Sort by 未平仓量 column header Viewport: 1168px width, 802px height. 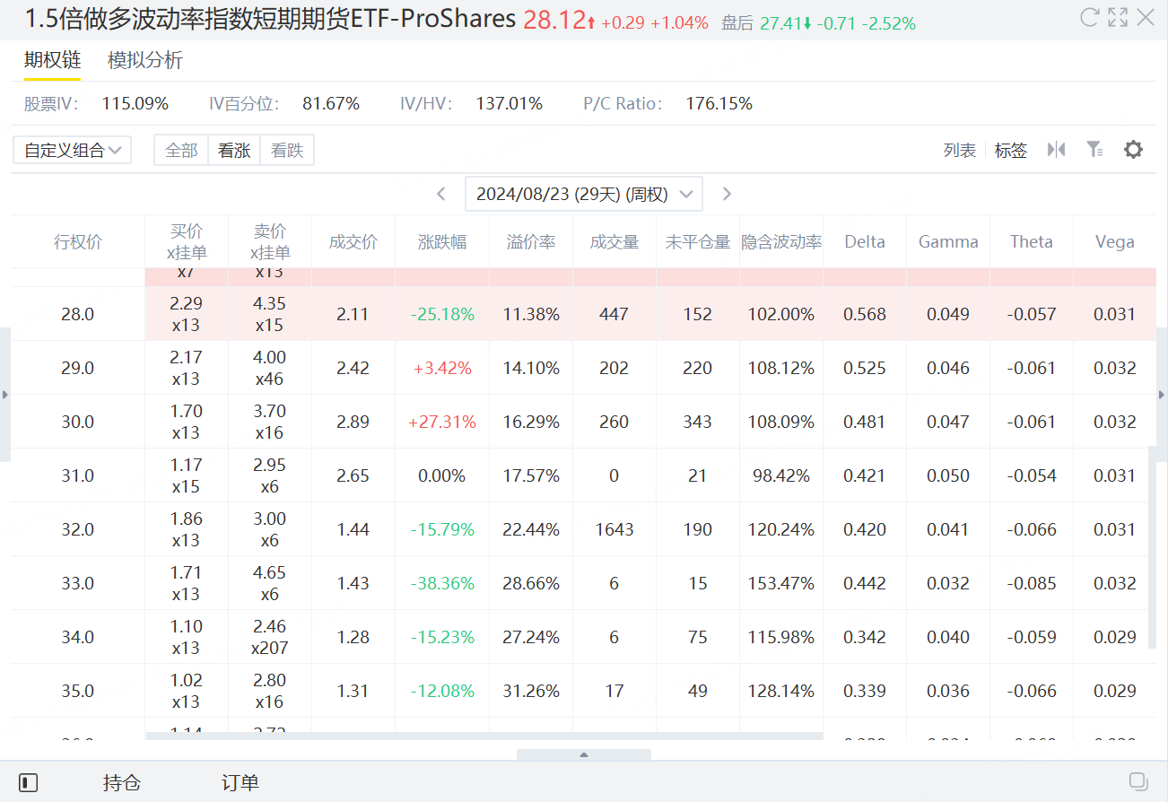[x=698, y=241]
